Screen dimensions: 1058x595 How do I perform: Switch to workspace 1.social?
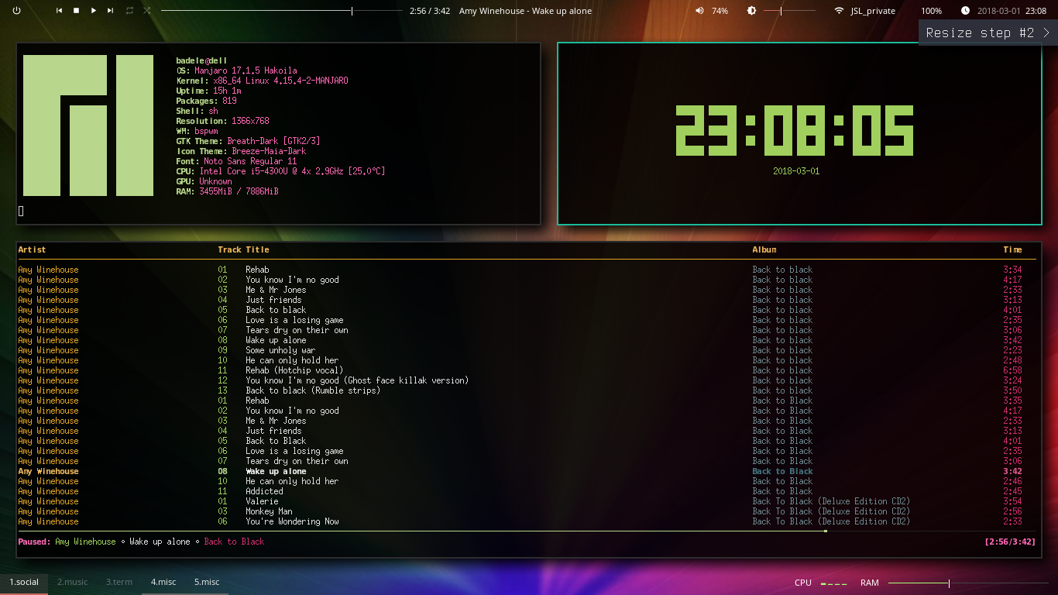pyautogui.click(x=23, y=582)
